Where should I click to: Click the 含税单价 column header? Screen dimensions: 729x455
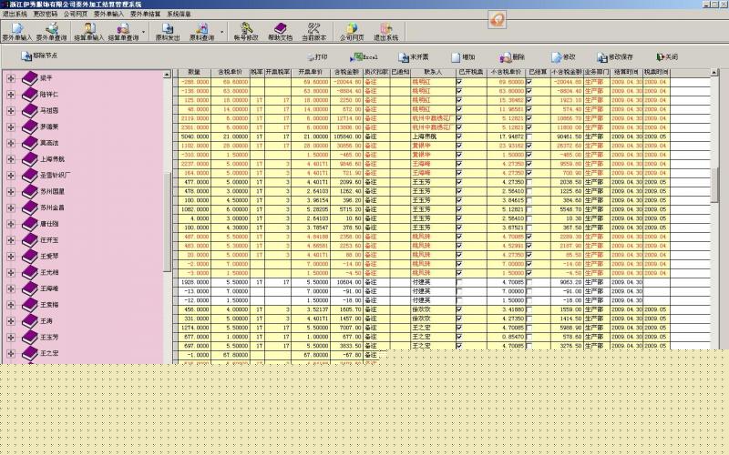pos(231,73)
